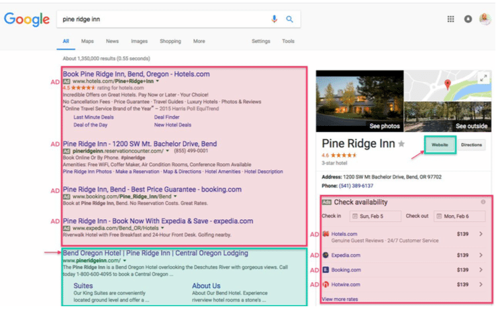The height and width of the screenshot is (327, 496).
Task: Click the Website button
Action: [x=440, y=145]
